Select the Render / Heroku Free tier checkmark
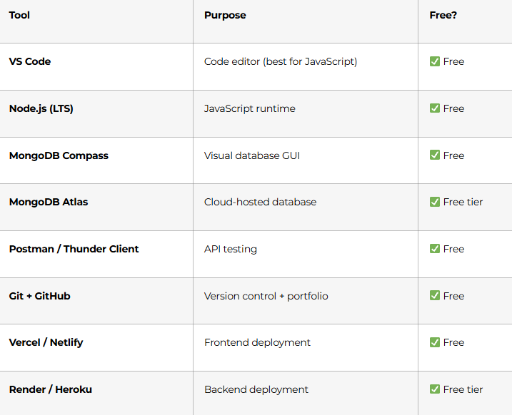Screen dimensions: 512x415 [x=435, y=389]
